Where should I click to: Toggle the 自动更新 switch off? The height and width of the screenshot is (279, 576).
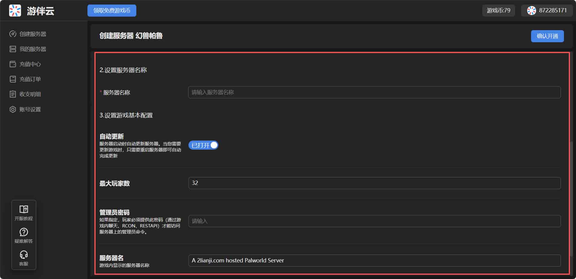203,145
